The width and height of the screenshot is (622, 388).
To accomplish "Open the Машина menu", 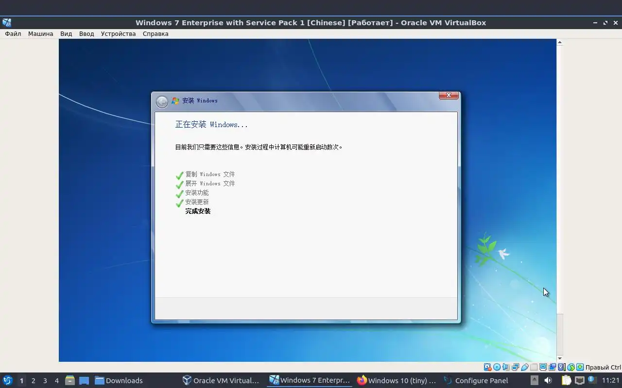I will click(x=40, y=33).
